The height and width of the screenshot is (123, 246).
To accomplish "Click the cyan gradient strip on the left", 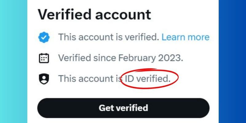I will [14, 61].
